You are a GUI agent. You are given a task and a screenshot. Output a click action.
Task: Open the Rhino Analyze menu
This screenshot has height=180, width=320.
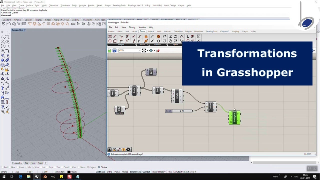[x=82, y=5]
